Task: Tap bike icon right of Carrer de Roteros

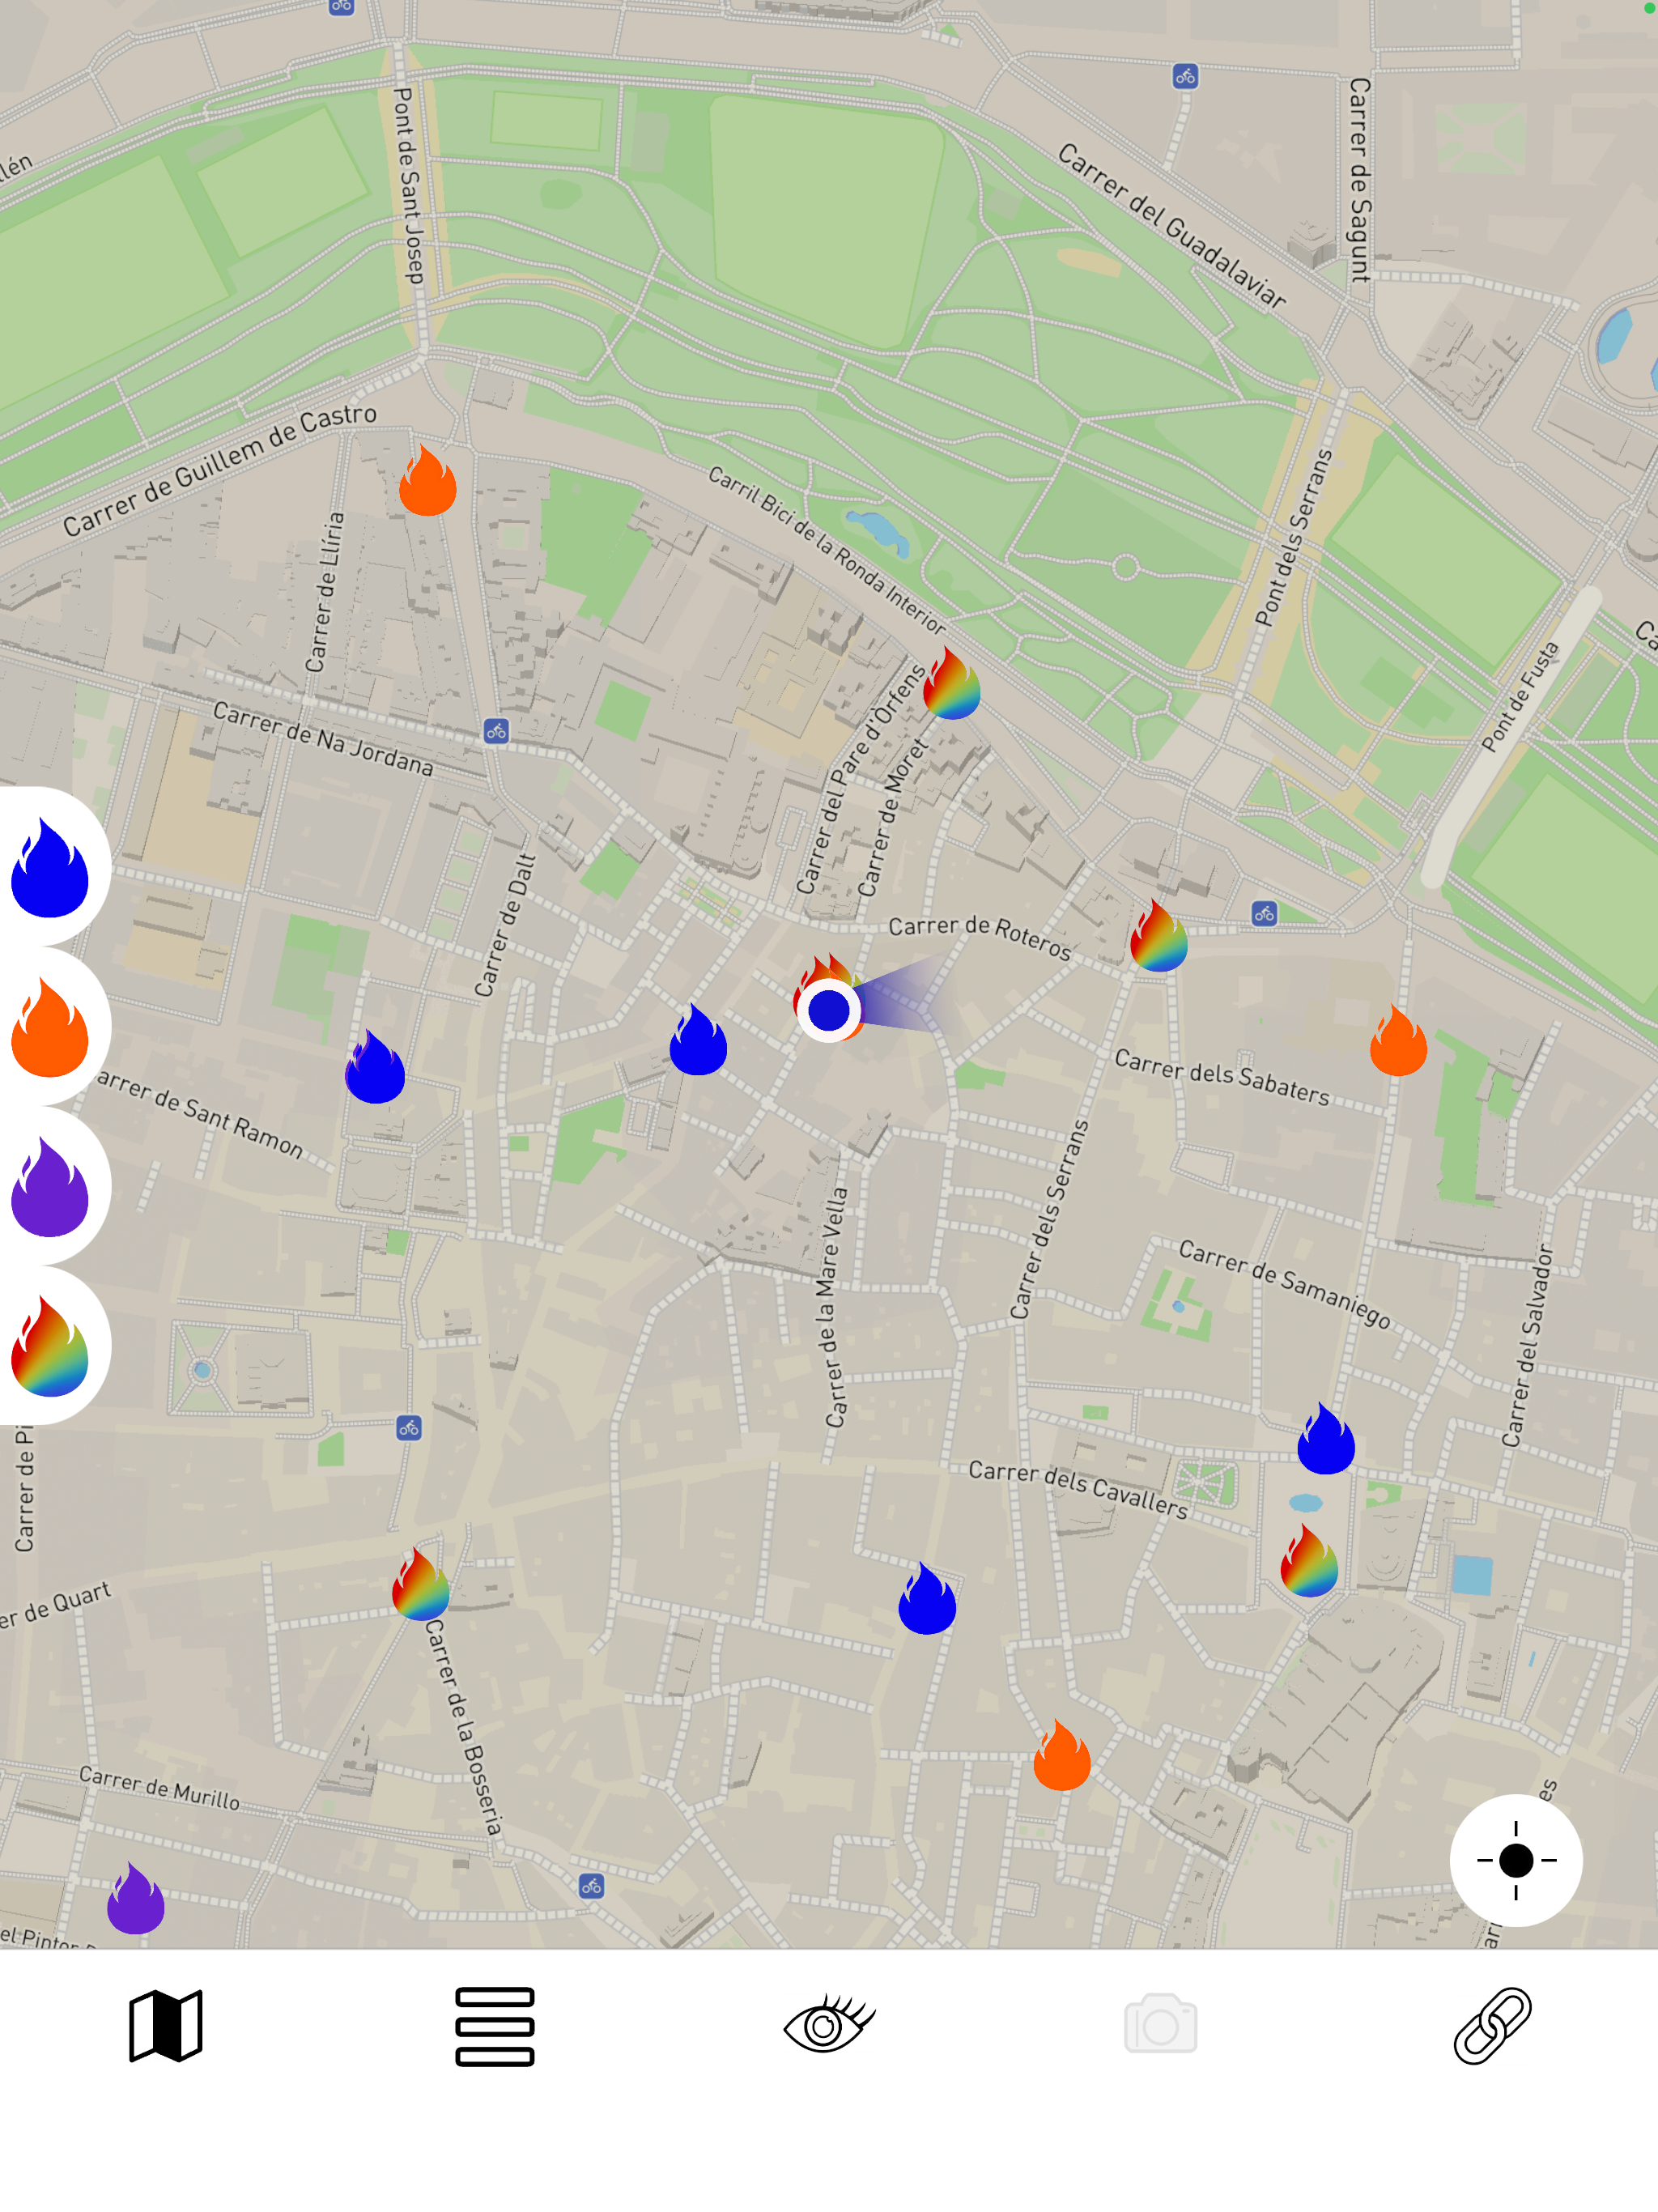Action: 1264,913
